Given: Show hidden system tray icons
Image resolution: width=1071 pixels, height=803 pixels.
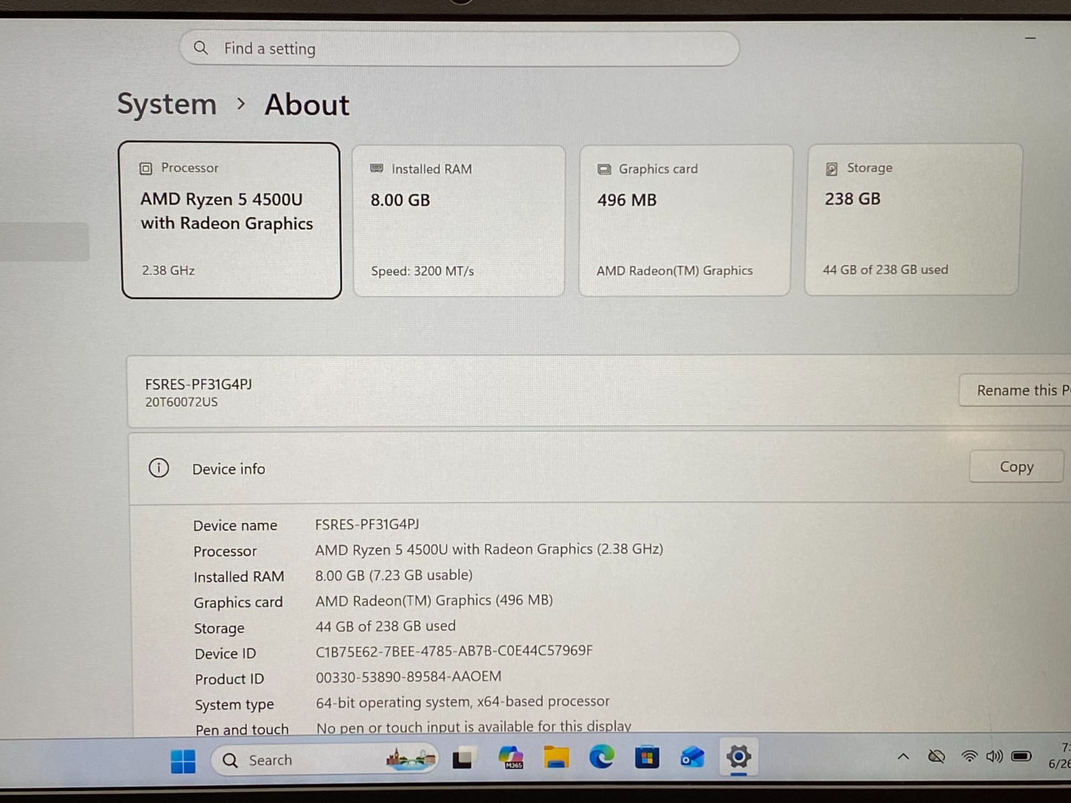Looking at the screenshot, I should pyautogui.click(x=903, y=757).
